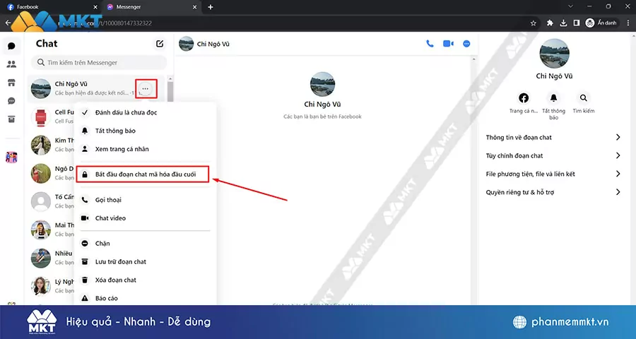Open Message requests icon in sidebar
636x339 pixels.
coord(11,101)
